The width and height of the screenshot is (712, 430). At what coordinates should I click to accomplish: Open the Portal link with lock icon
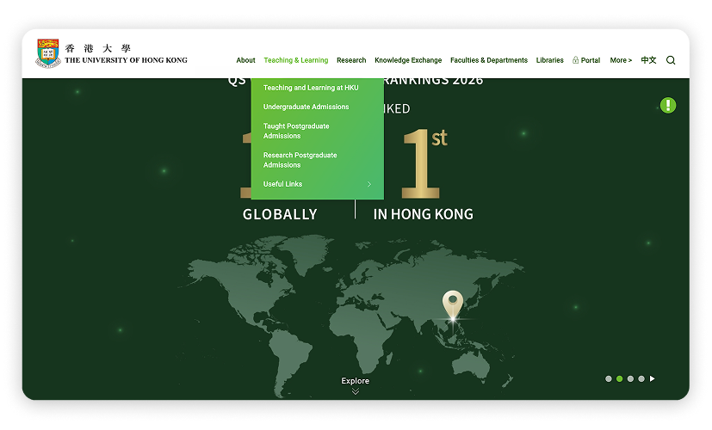(x=586, y=60)
